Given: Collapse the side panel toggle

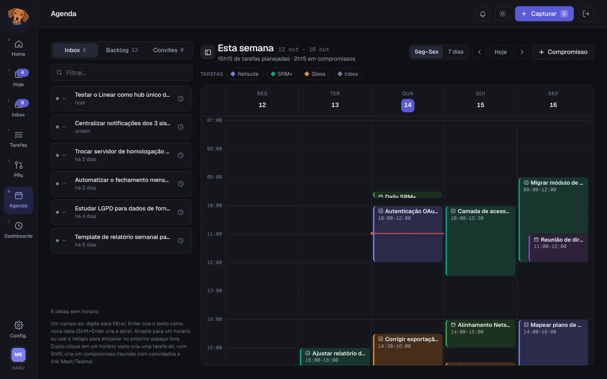Looking at the screenshot, I should 208,52.
